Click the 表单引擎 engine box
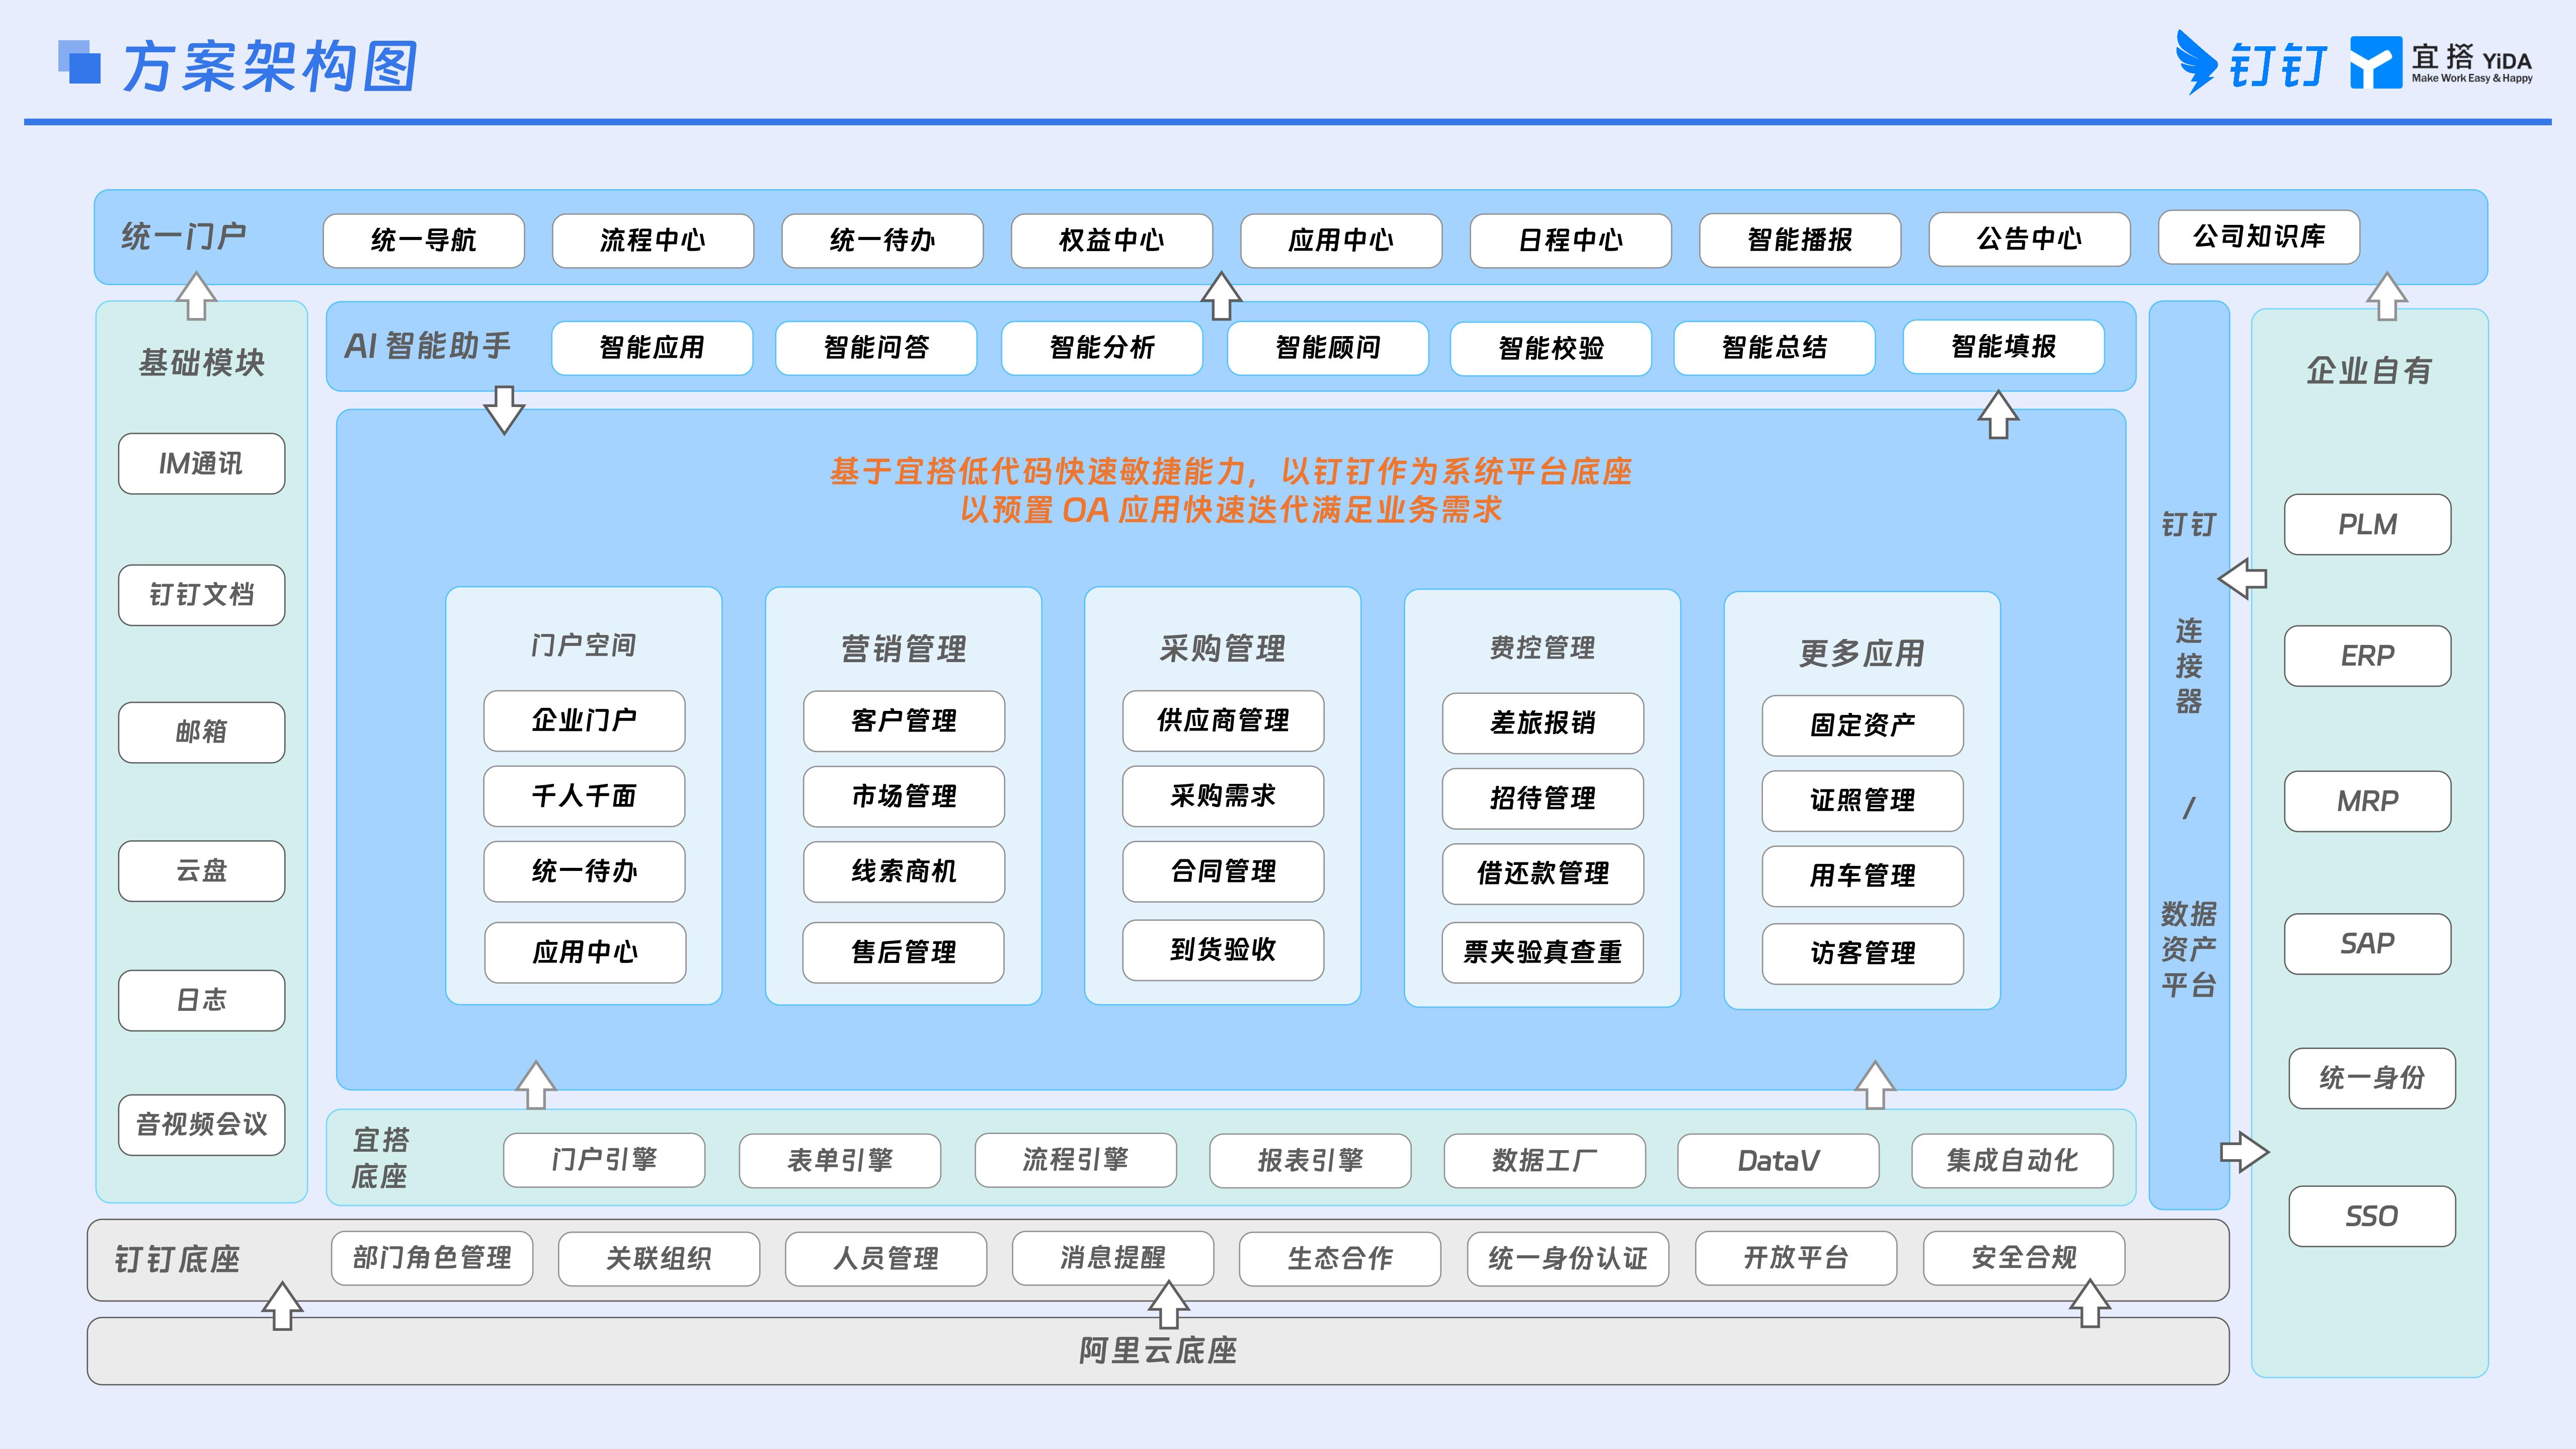Image resolution: width=2576 pixels, height=1449 pixels. pos(840,1160)
